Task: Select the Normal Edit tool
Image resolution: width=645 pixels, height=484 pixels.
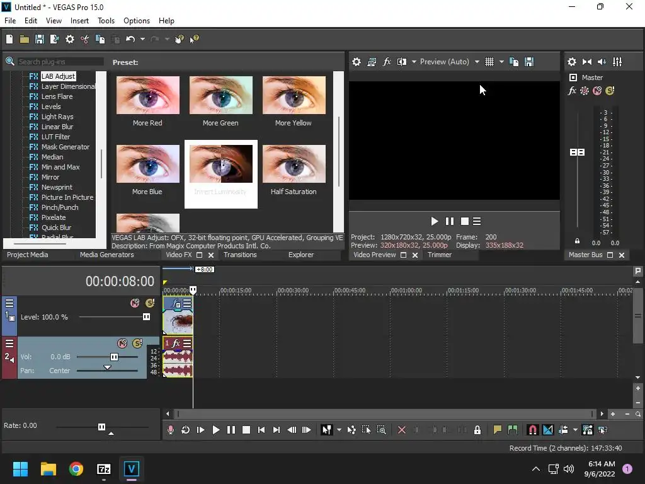Action: (327, 430)
